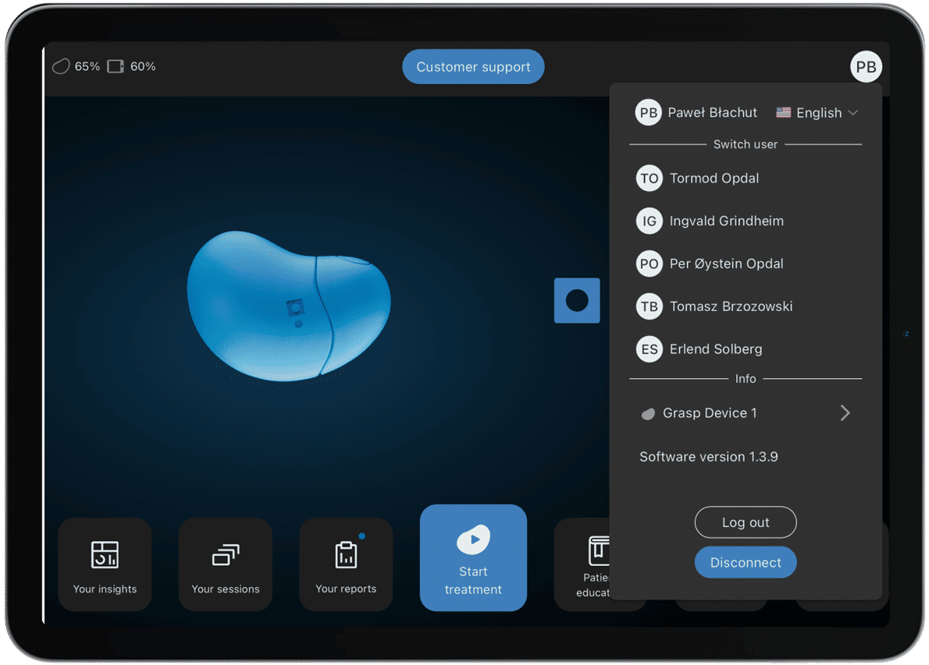Click the Grasp device 65% battery icon
929x665 pixels.
(x=61, y=66)
